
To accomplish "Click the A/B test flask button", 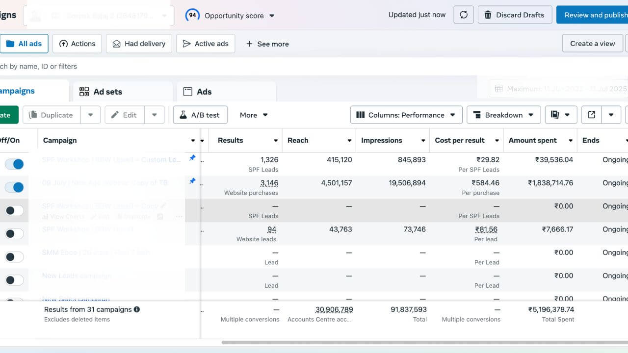I will tap(200, 115).
